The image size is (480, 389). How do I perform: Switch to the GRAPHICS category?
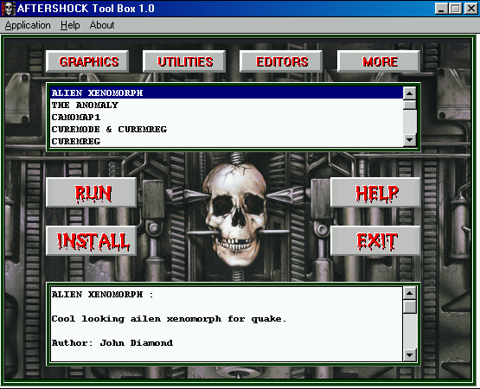tap(87, 61)
